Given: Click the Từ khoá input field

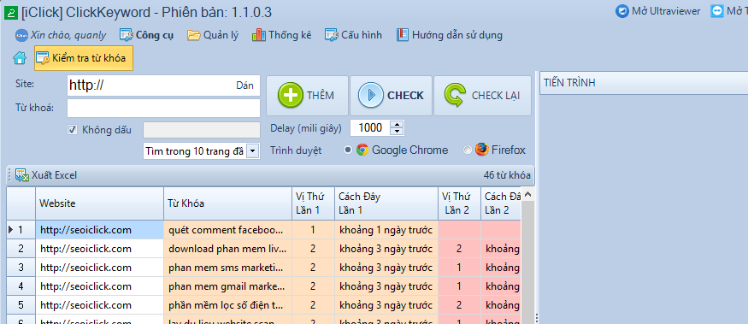Looking at the screenshot, I should pyautogui.click(x=163, y=108).
